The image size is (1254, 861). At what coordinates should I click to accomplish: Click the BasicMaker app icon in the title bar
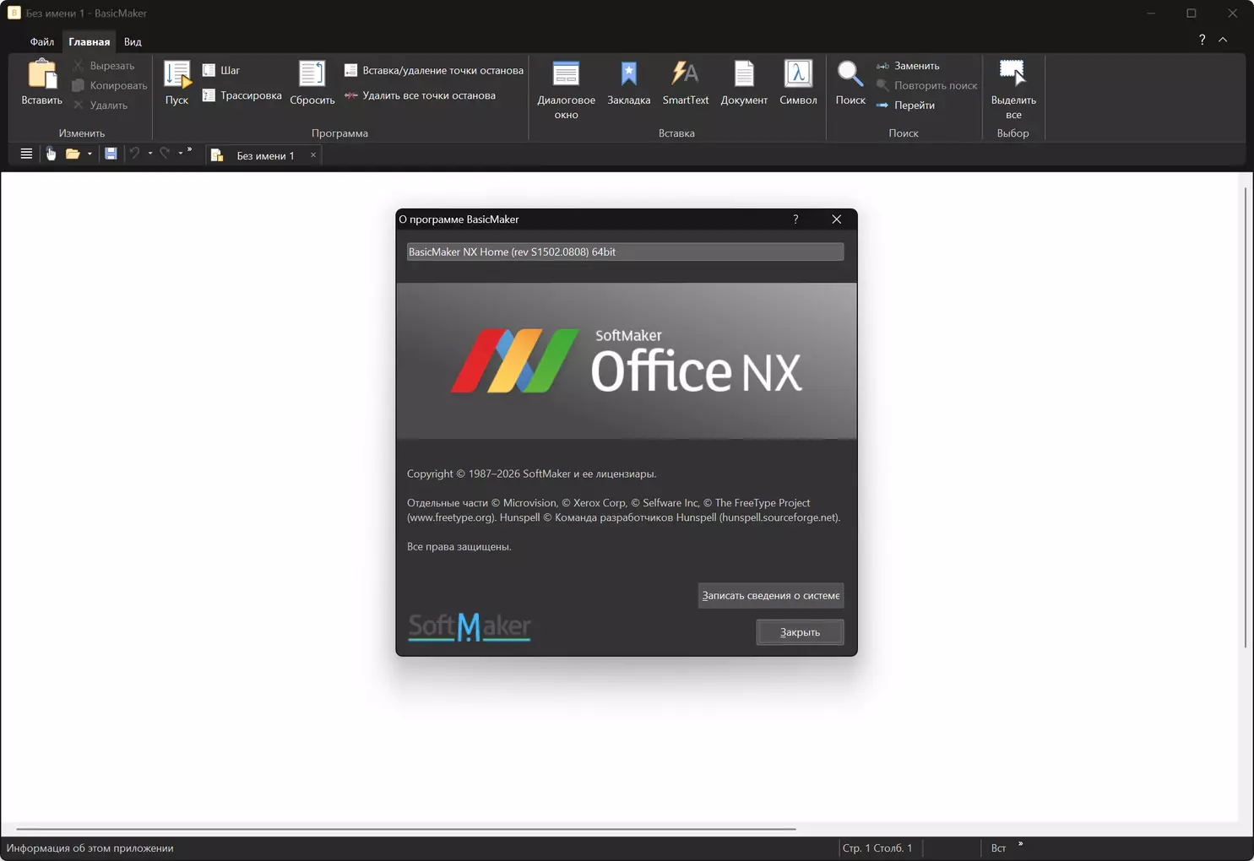point(14,13)
